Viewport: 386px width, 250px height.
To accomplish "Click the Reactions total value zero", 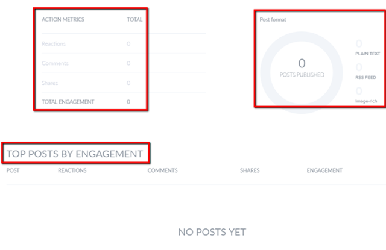I will point(128,44).
